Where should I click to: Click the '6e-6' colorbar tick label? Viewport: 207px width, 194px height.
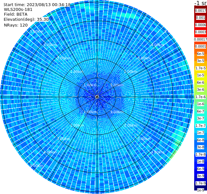[x=201, y=82]
